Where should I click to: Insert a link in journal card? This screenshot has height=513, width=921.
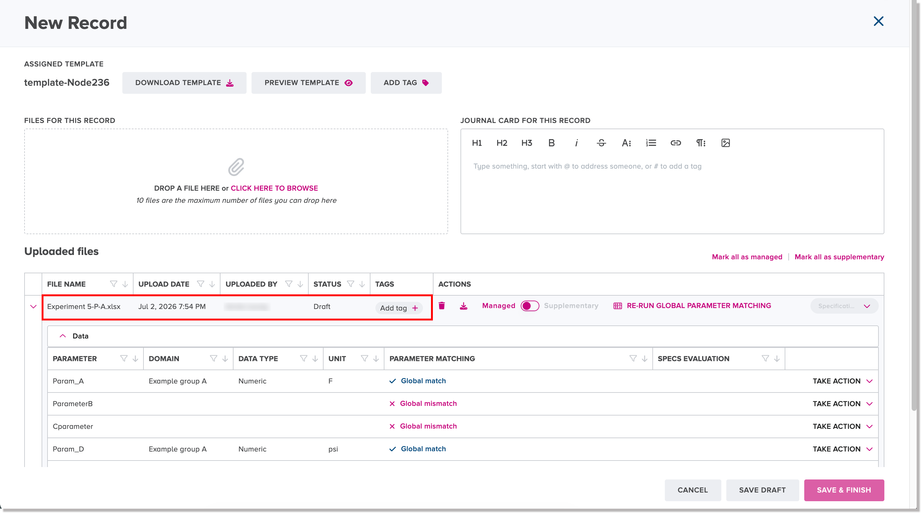[x=675, y=143]
